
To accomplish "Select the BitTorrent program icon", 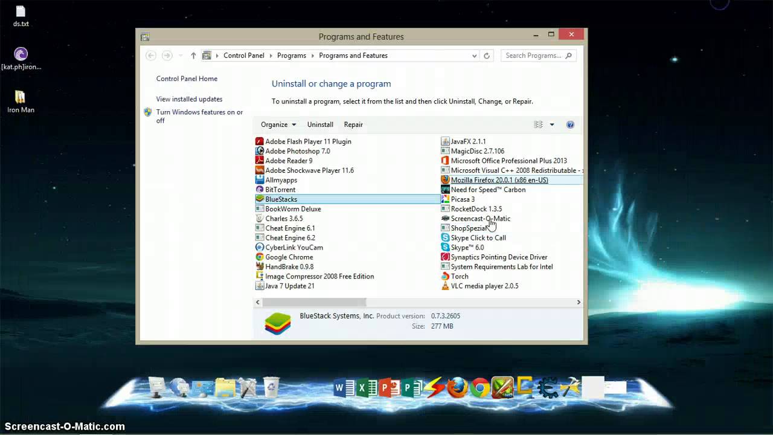I will click(x=260, y=190).
